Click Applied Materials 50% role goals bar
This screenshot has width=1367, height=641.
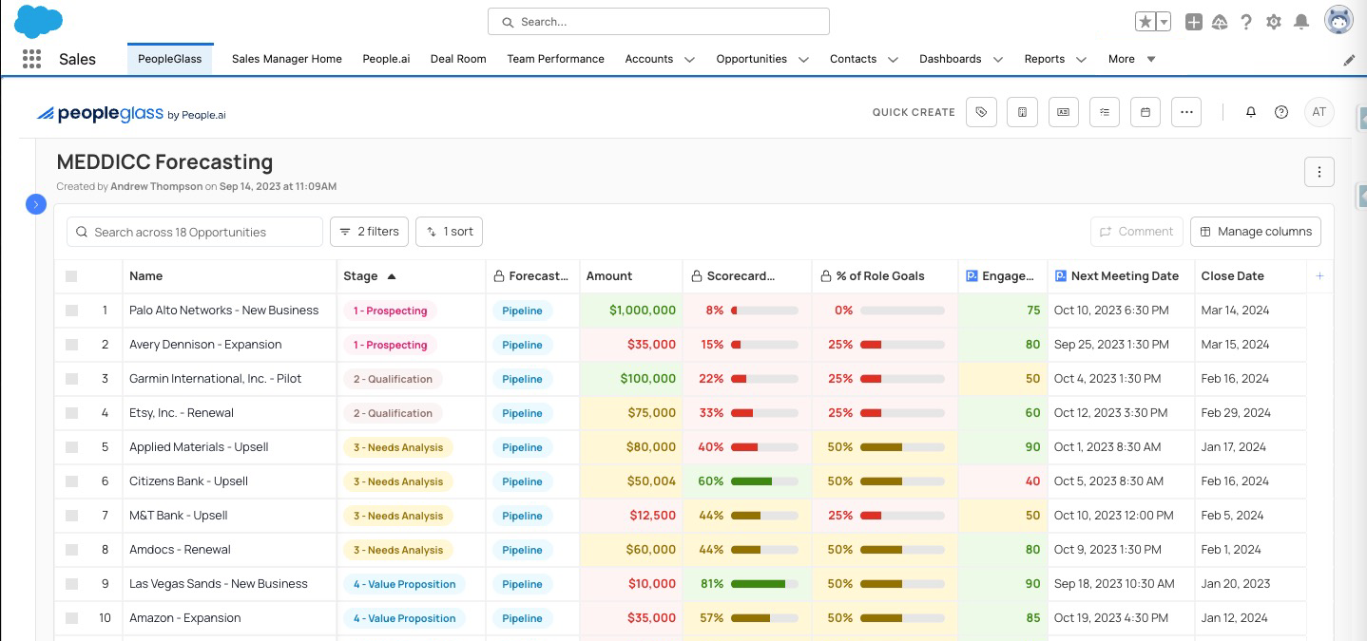902,447
